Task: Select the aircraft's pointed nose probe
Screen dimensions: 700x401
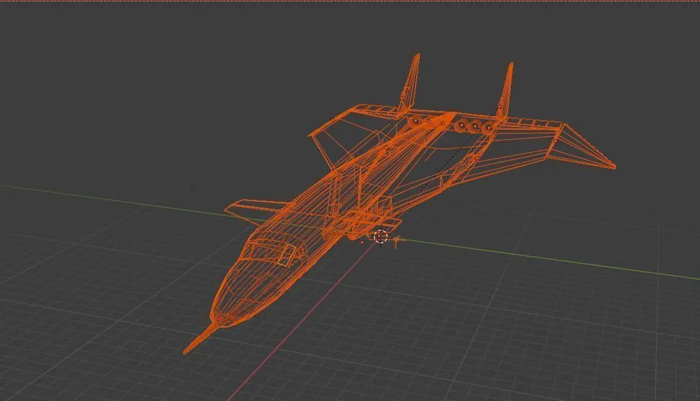Action: coord(201,338)
